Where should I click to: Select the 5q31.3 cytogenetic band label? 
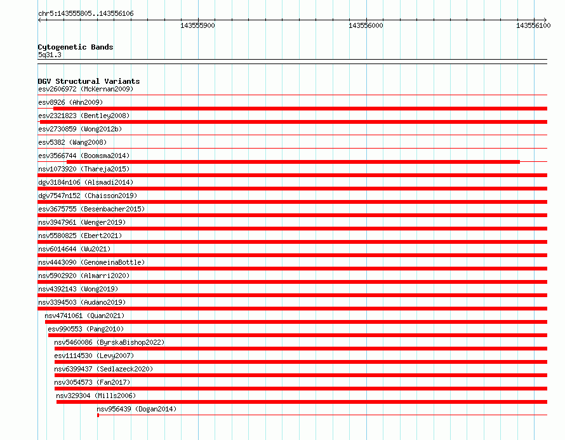[x=50, y=55]
